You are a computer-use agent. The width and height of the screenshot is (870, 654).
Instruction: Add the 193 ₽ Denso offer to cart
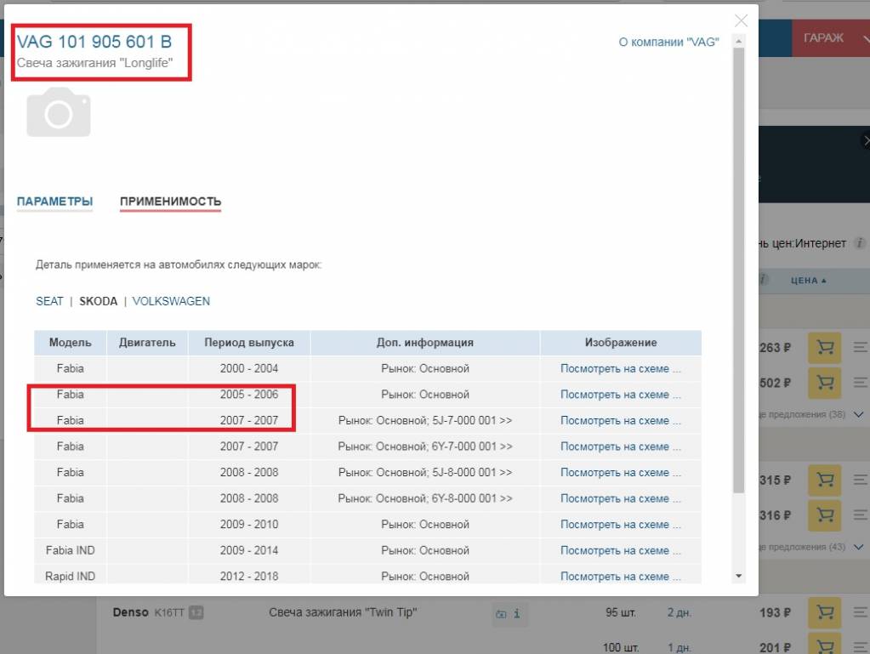824,612
